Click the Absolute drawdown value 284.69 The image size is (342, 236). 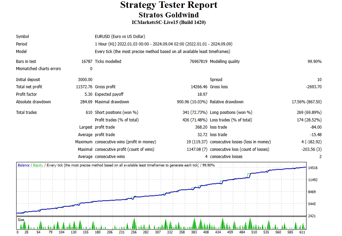[86, 102]
